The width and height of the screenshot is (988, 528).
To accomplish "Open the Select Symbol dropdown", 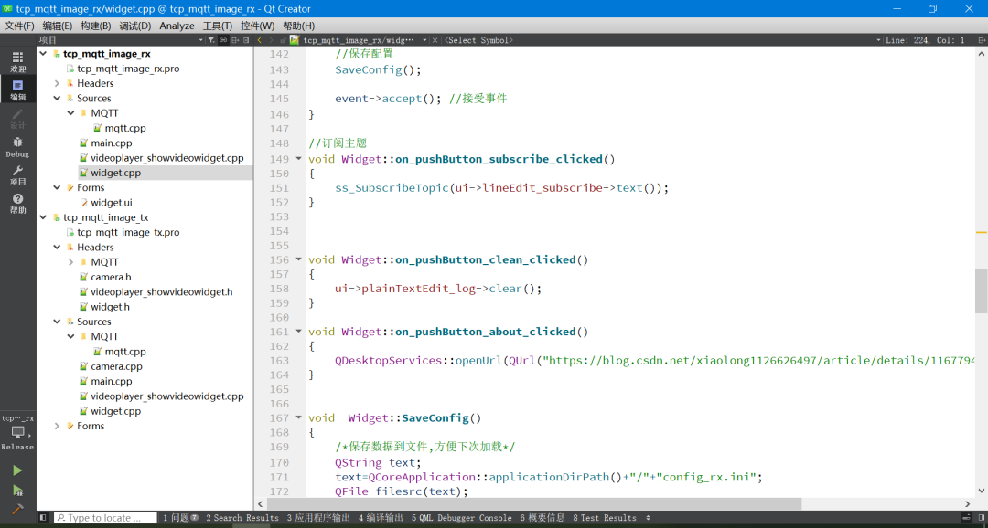I will [x=479, y=40].
